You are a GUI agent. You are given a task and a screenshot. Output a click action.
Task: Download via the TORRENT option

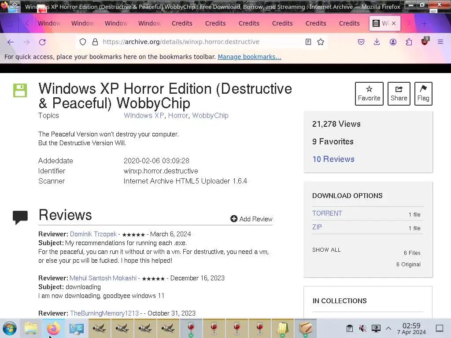[327, 213]
